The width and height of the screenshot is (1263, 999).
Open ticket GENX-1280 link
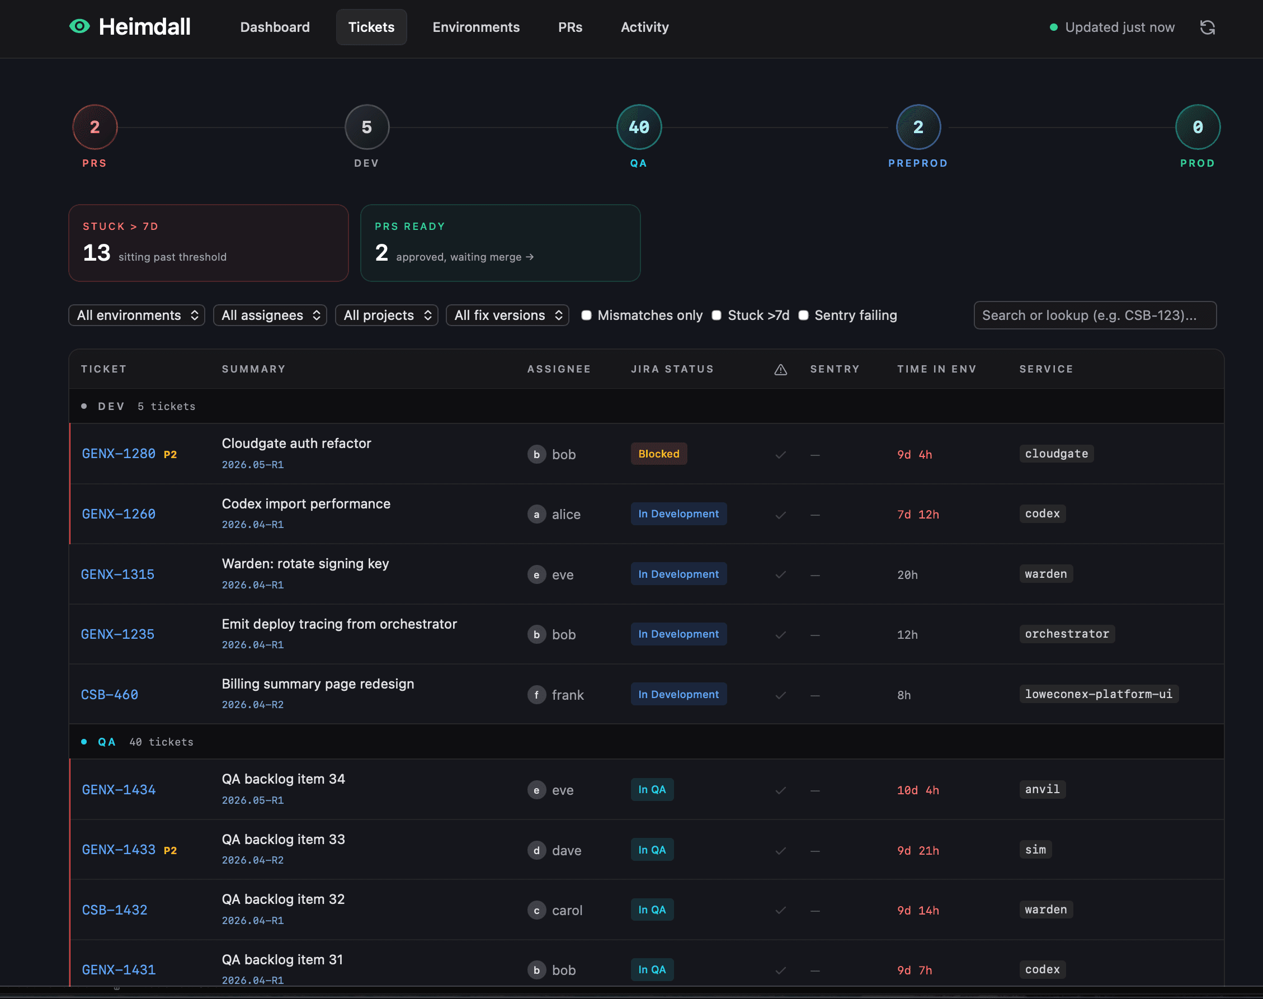(x=119, y=454)
